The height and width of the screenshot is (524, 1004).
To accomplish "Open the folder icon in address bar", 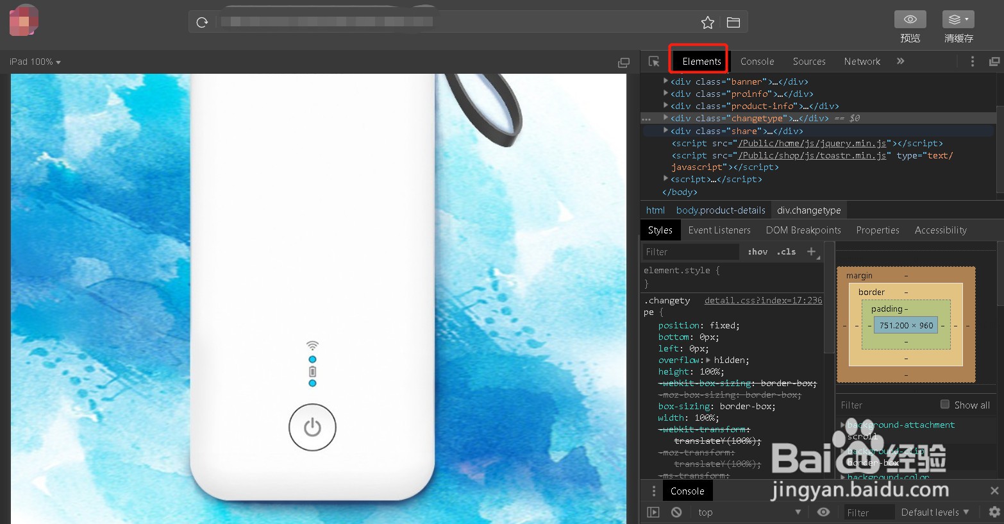I will click(733, 23).
